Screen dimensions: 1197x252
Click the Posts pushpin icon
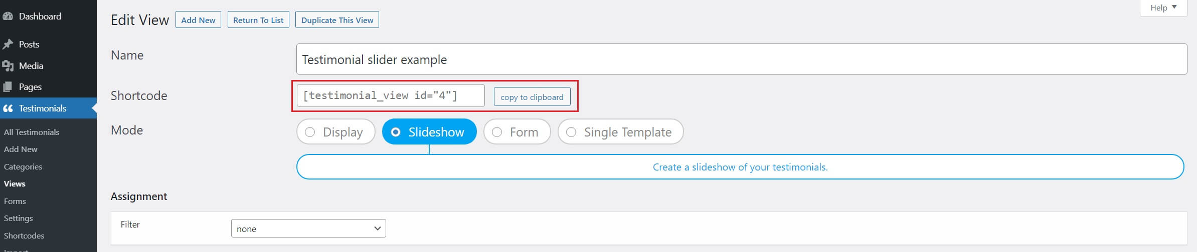pos(8,44)
